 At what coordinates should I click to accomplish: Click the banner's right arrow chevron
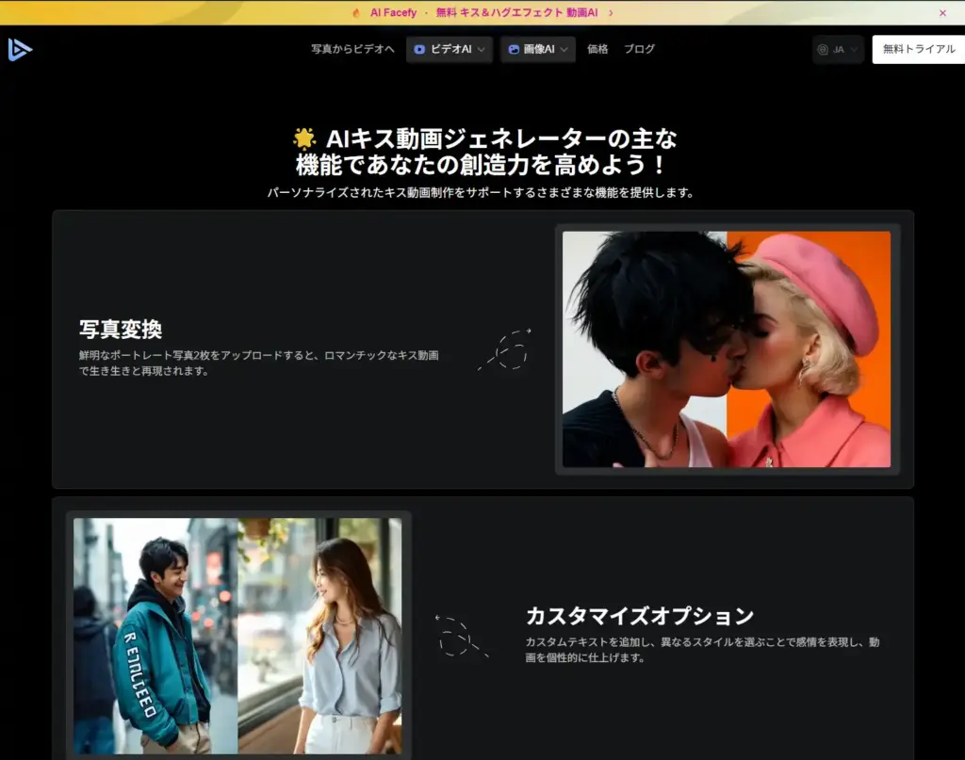pyautogui.click(x=611, y=13)
